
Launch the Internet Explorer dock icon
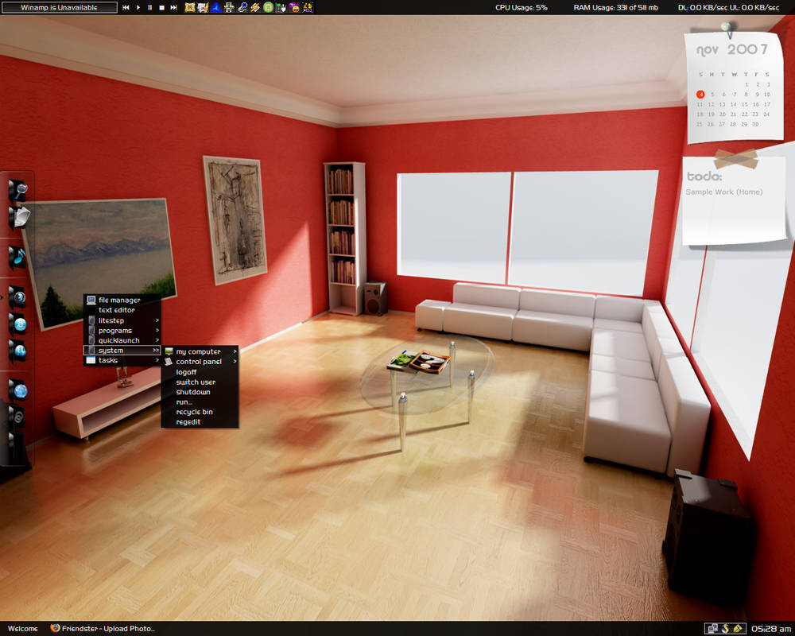18,324
